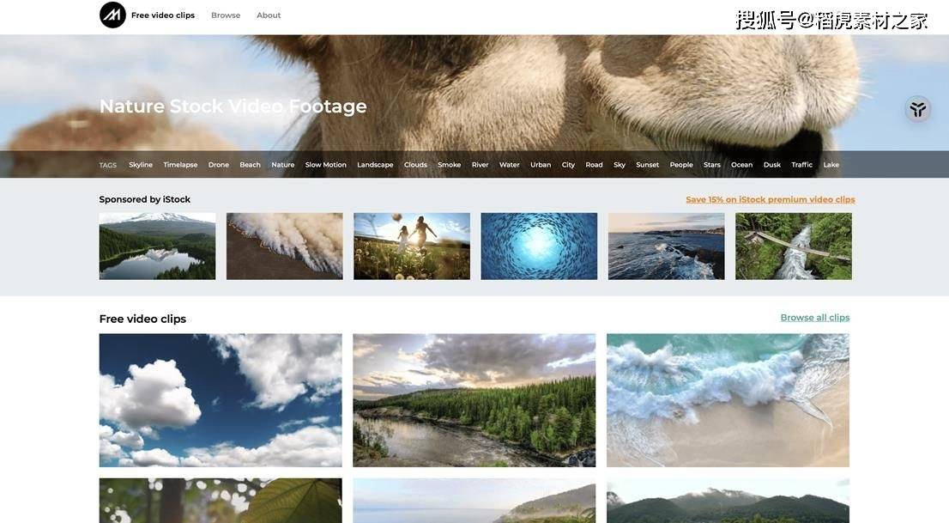
Task: Open the Browse menu item
Action: [226, 15]
